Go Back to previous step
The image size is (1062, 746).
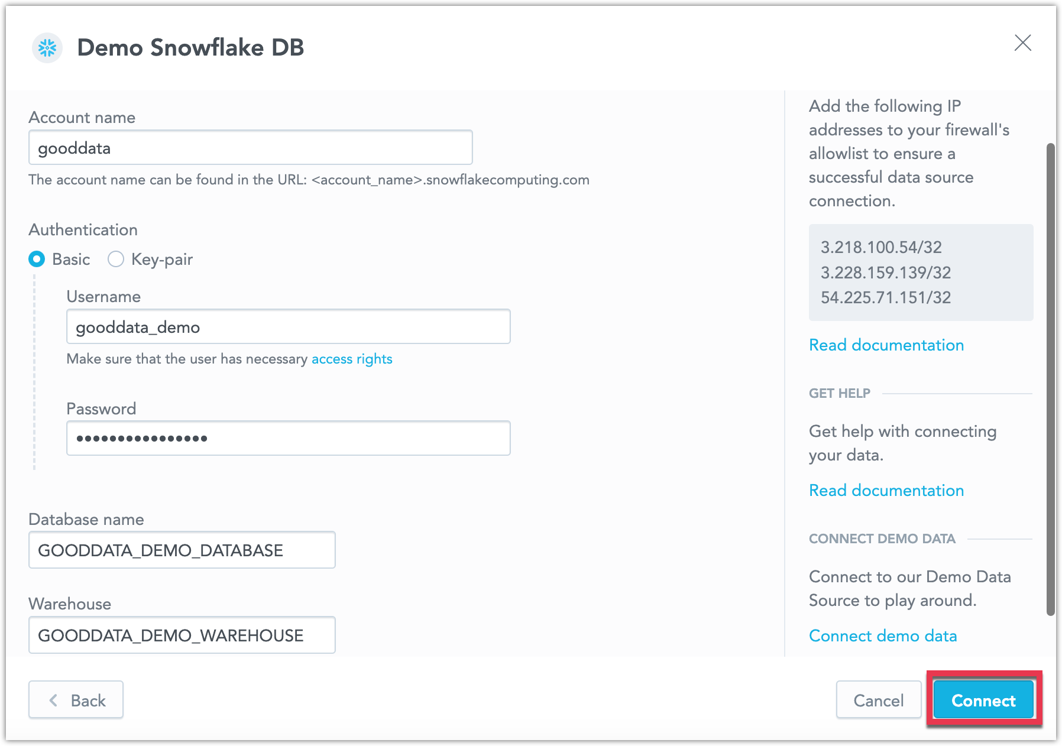point(76,700)
